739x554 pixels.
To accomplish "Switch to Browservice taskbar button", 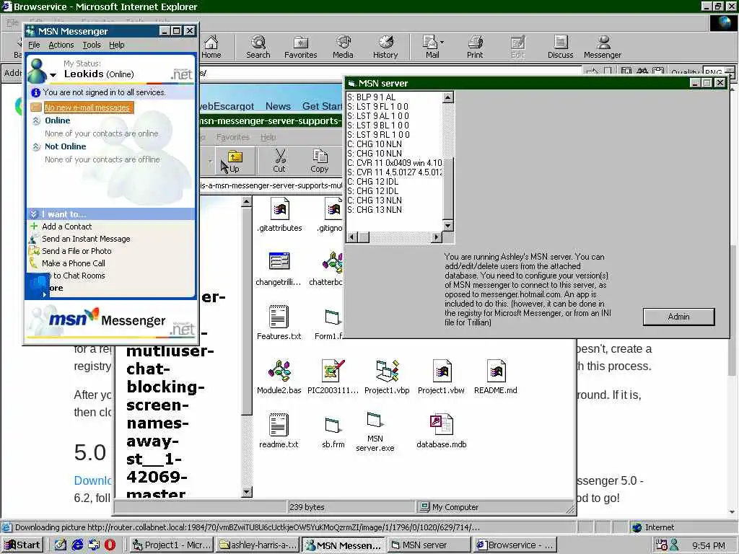I will click(x=515, y=545).
